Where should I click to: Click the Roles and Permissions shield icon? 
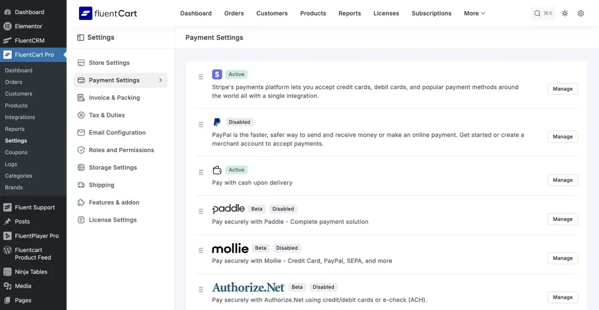[81, 150]
